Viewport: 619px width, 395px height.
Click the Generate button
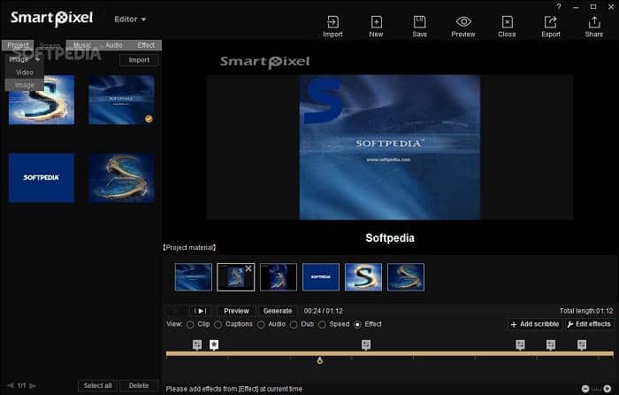click(277, 311)
